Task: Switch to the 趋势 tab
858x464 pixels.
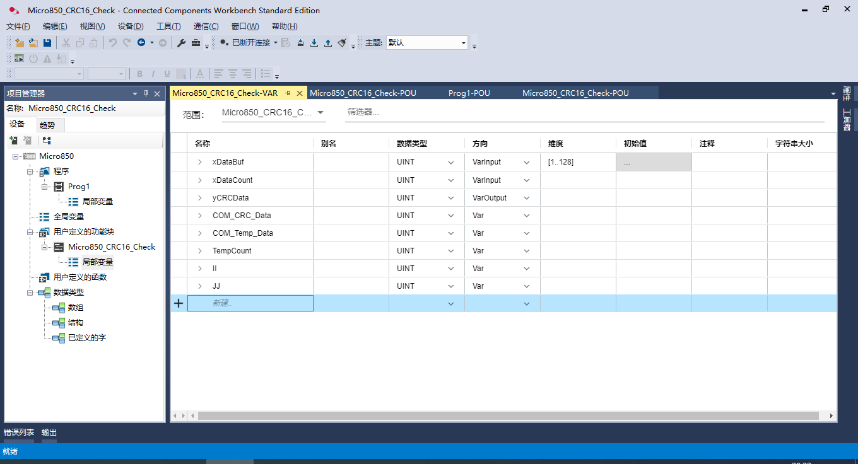Action: [x=47, y=125]
